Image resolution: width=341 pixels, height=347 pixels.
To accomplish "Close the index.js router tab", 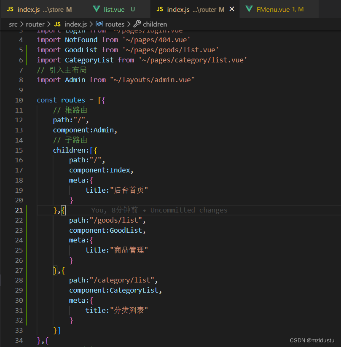I will pyautogui.click(x=232, y=9).
